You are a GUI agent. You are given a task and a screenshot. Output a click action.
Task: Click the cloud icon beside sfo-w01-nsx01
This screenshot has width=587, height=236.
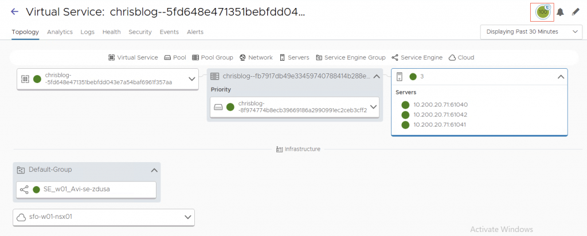pos(21,217)
